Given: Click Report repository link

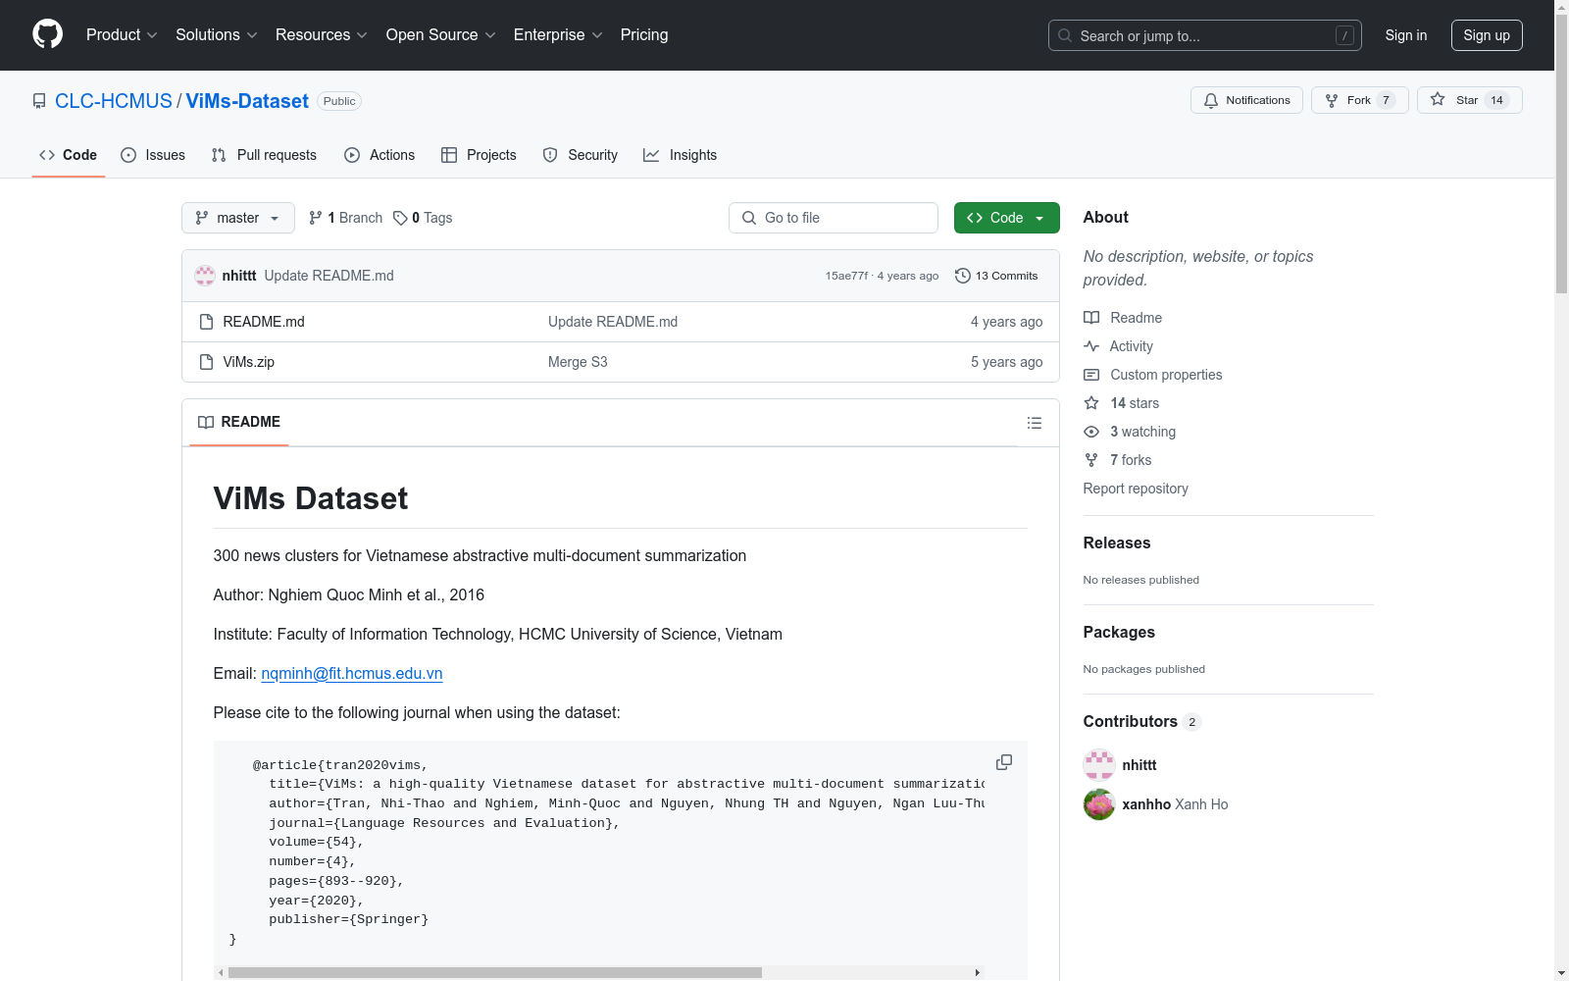Looking at the screenshot, I should pos(1136,489).
